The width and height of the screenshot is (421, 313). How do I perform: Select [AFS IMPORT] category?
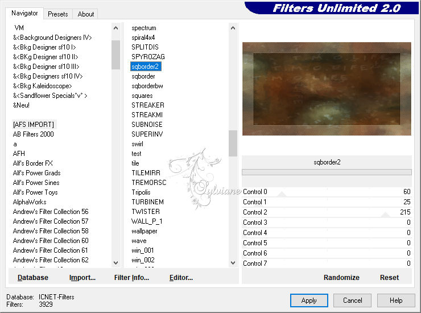coord(34,125)
